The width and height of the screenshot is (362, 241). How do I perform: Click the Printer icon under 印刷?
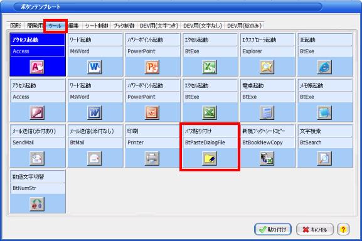pos(152,158)
